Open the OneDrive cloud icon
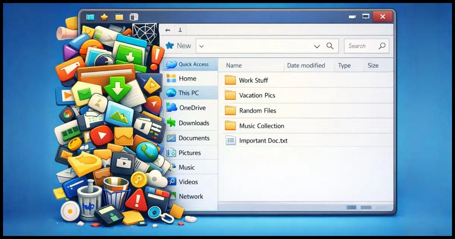Viewport: 455px width, 239px height. point(171,108)
